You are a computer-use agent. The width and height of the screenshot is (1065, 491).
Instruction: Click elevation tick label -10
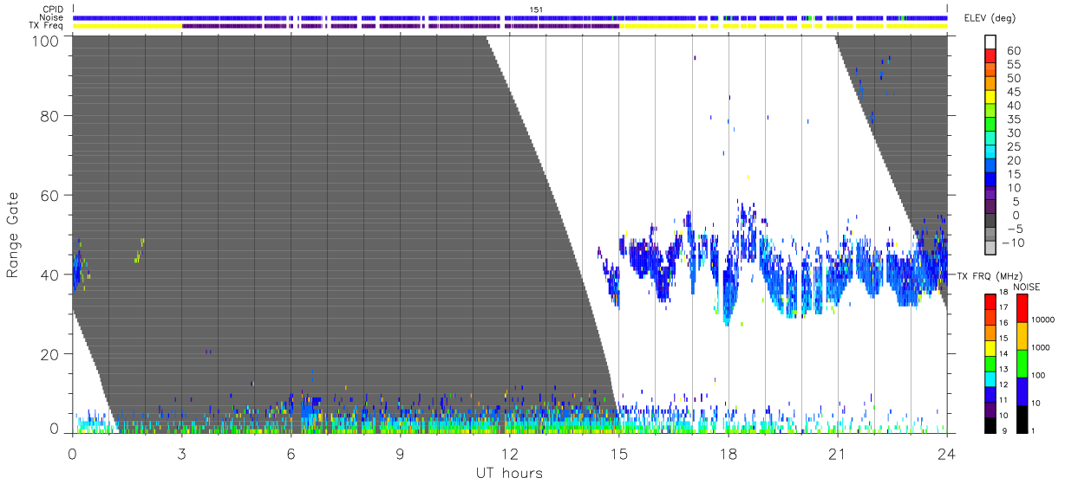(x=1014, y=242)
